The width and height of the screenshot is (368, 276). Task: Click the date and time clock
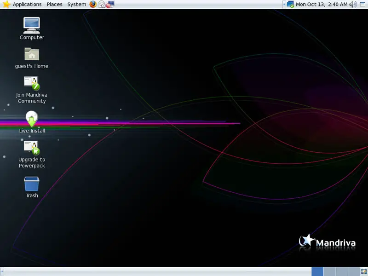pos(322,4)
